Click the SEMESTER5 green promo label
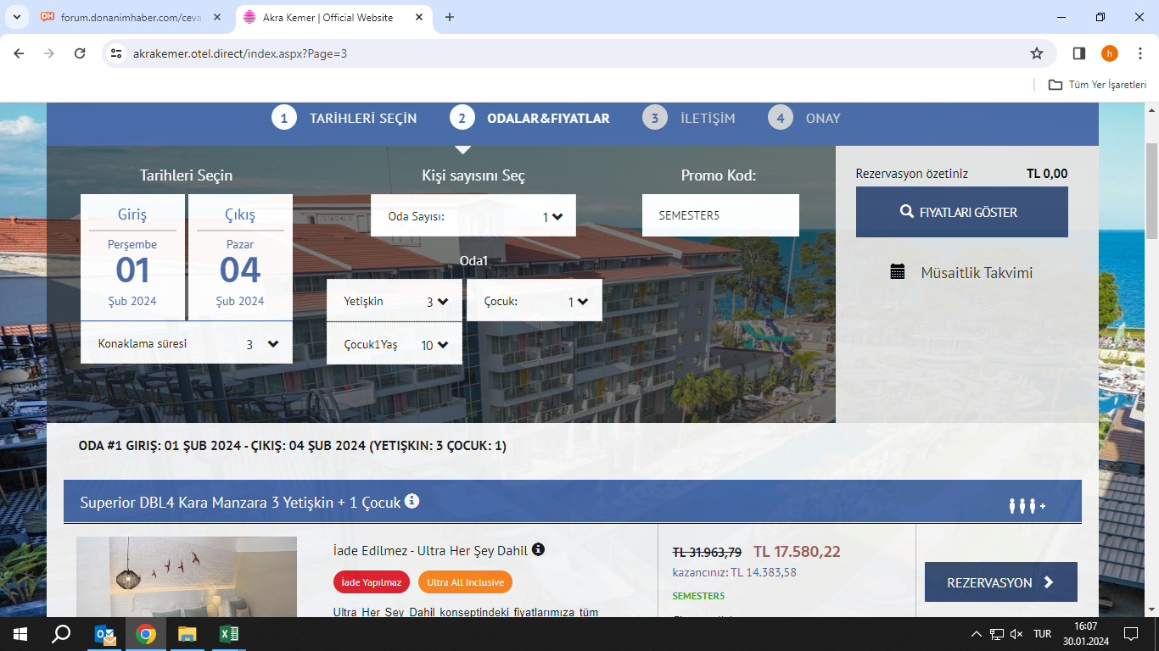1159x651 pixels. point(698,596)
